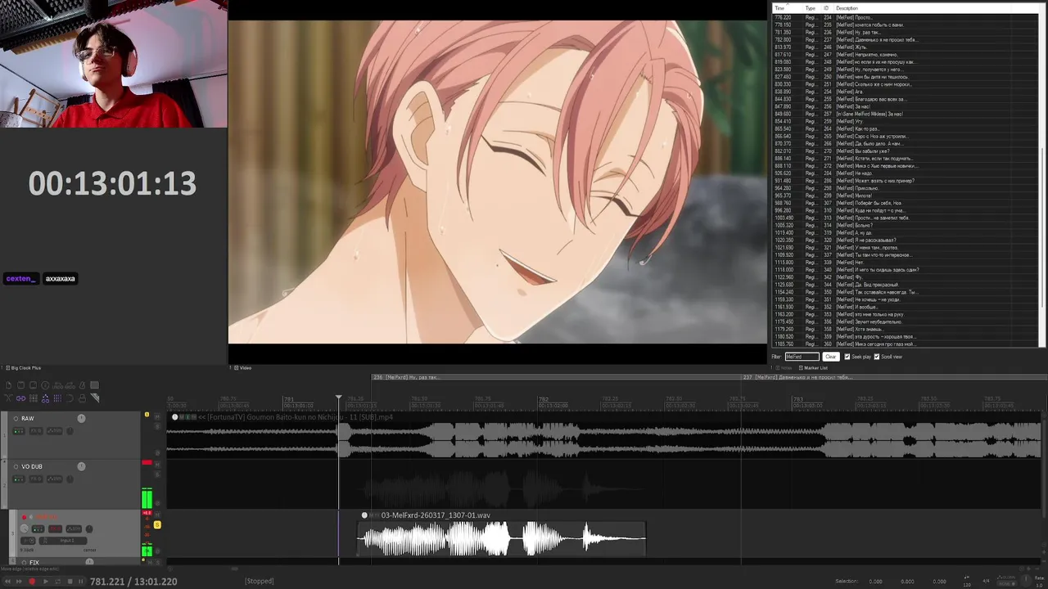
Task: Select the Video docker tab
Action: point(243,368)
